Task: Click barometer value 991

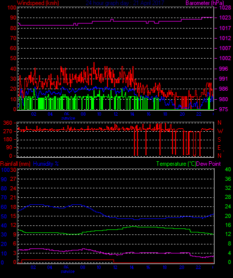Action: tap(223, 79)
